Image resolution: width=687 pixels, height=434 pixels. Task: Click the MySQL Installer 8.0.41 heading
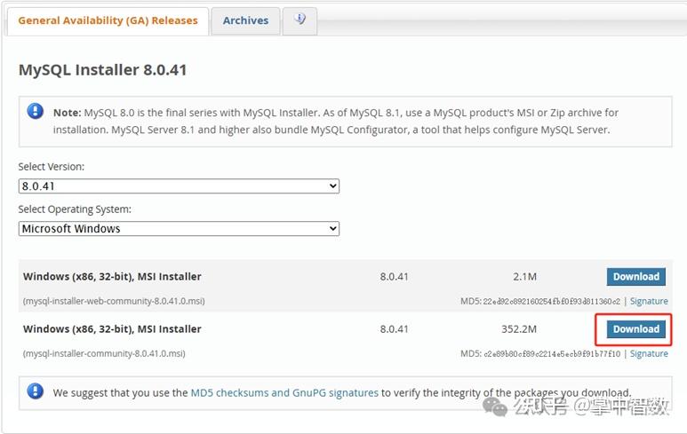tap(102, 70)
